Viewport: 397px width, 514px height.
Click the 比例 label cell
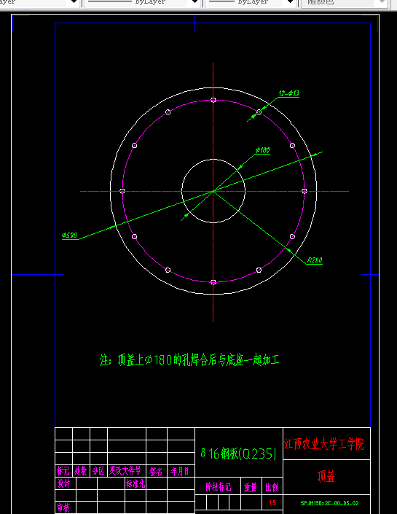pos(272,486)
